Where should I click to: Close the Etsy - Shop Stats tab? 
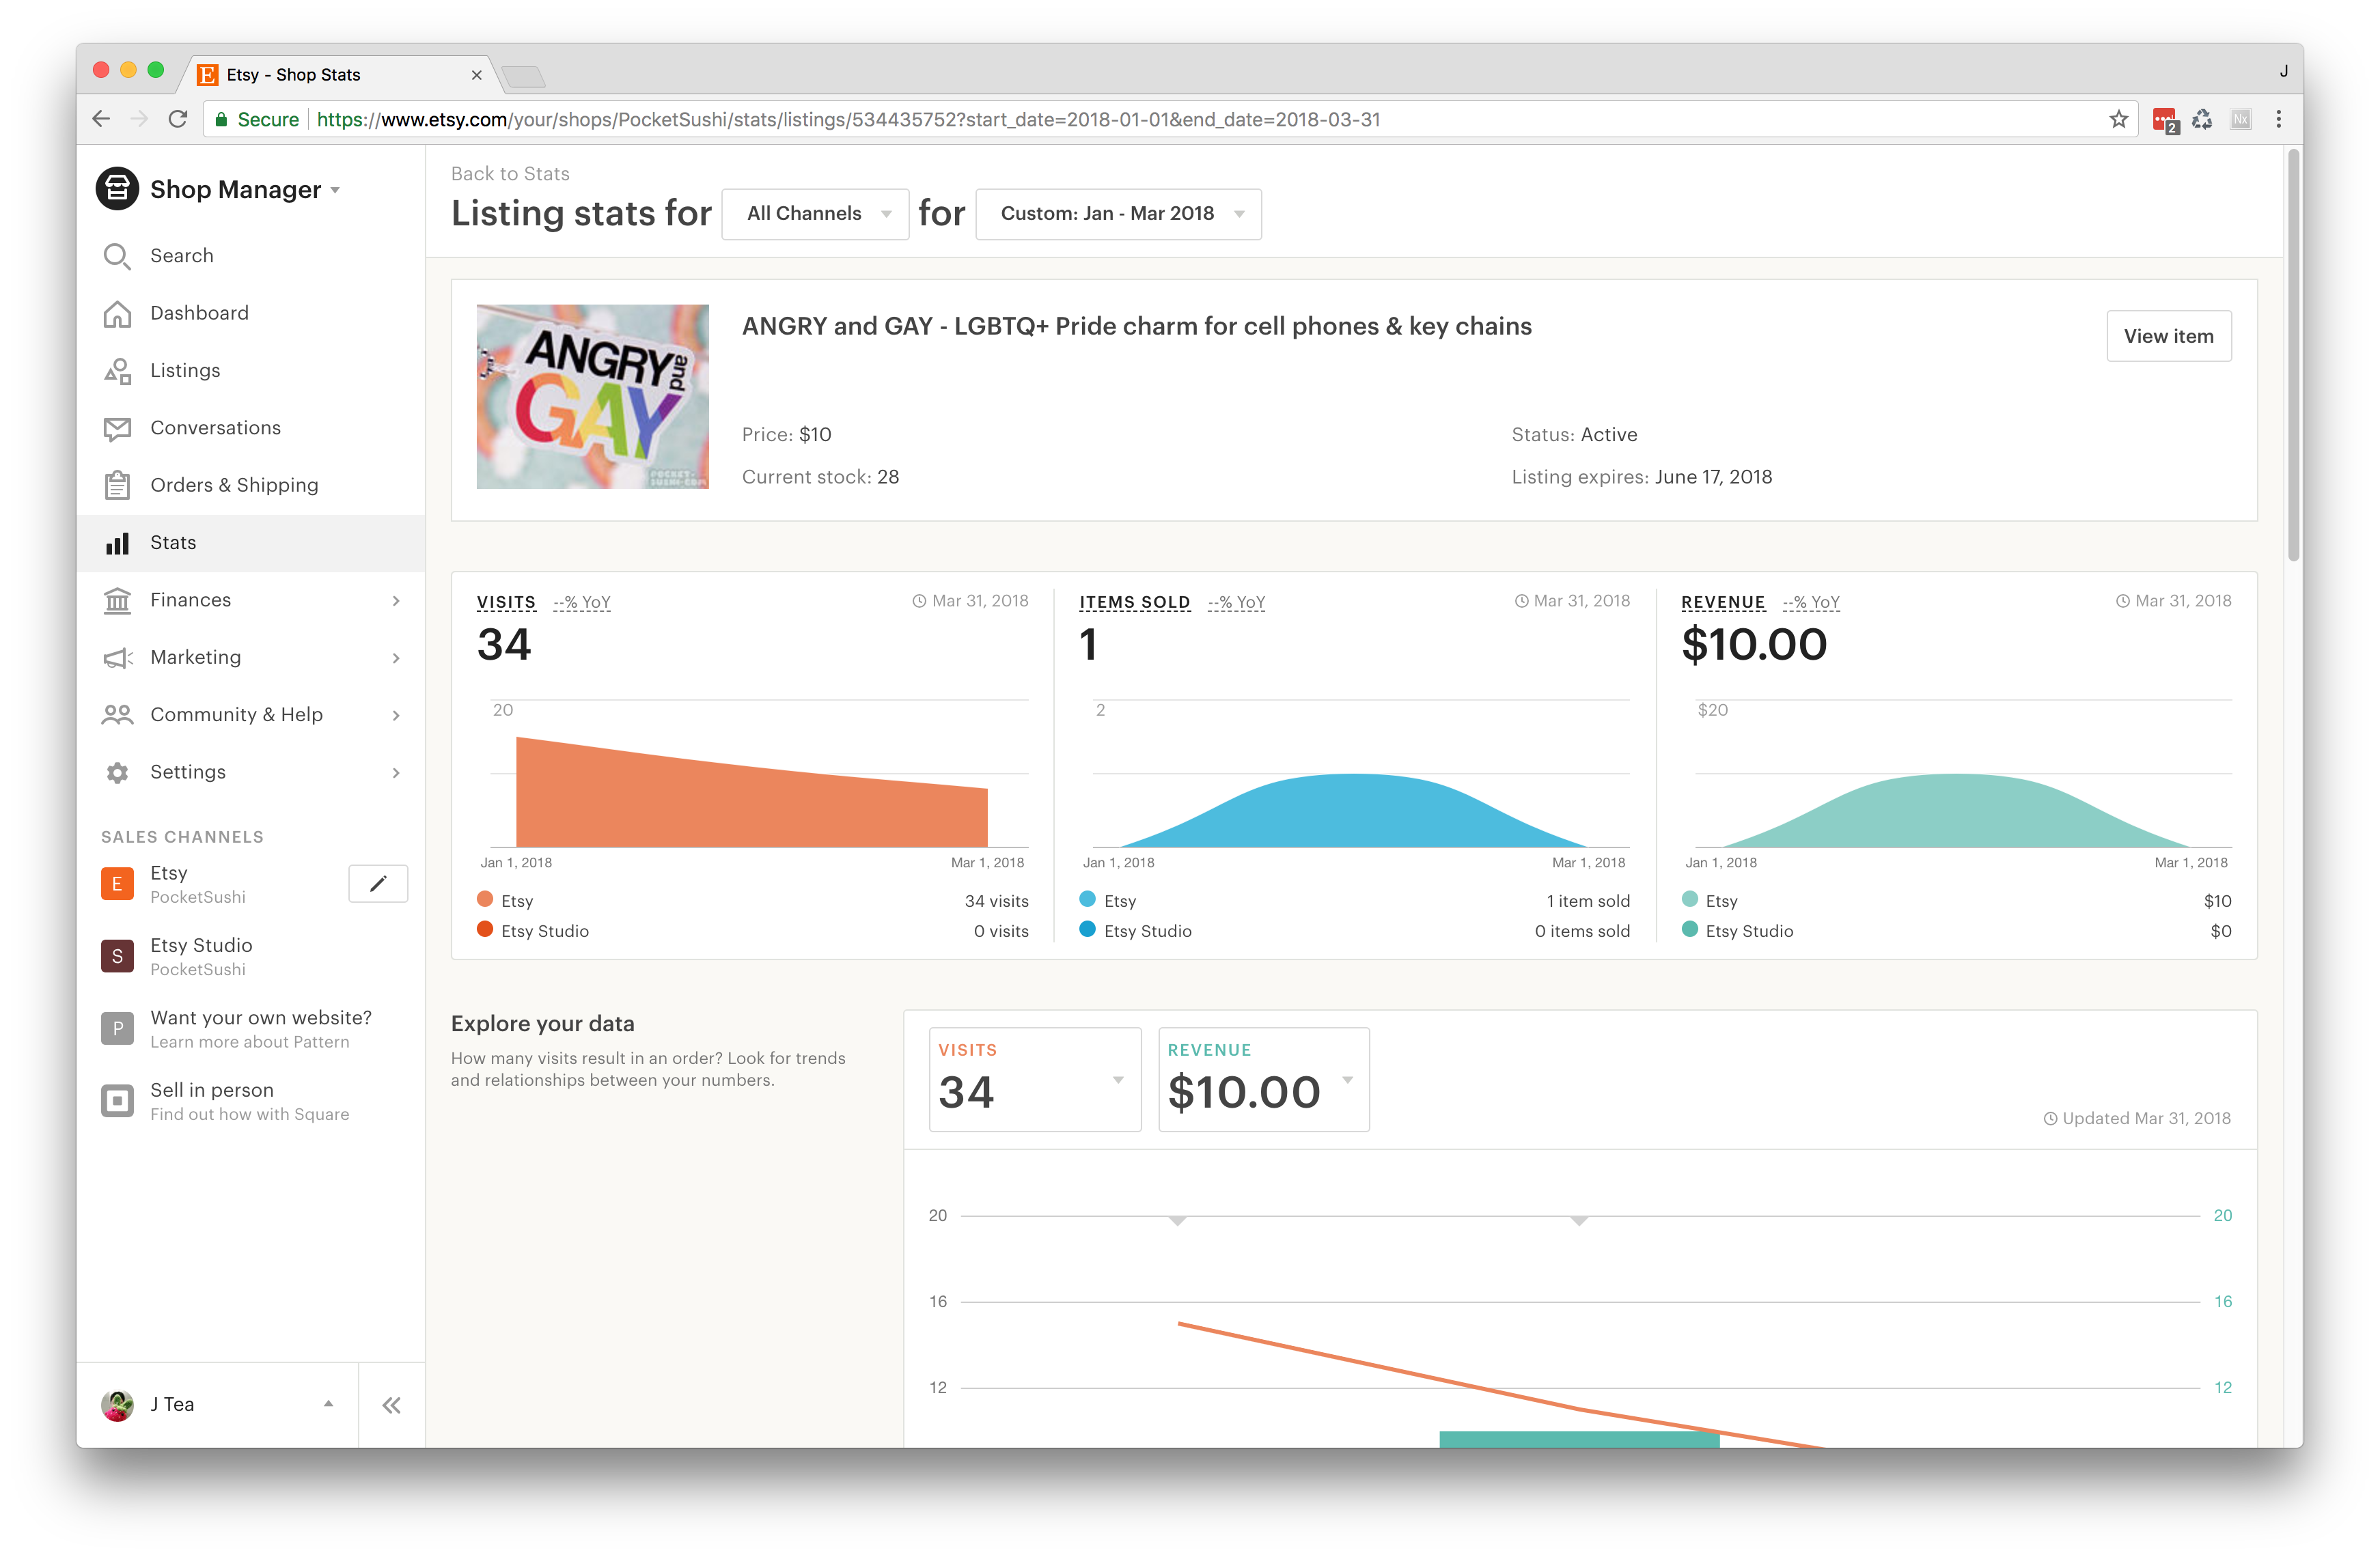coord(476,75)
